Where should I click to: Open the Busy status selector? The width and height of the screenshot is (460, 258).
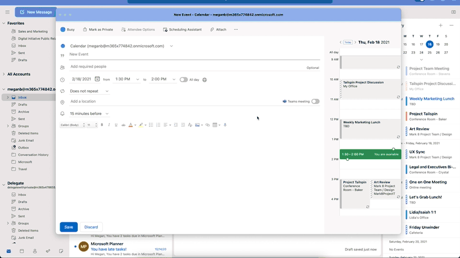(x=67, y=30)
